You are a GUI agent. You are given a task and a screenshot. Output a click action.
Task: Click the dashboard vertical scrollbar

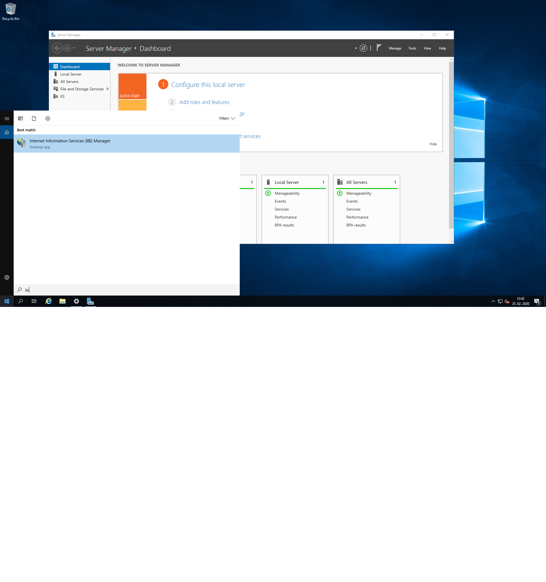[451, 145]
